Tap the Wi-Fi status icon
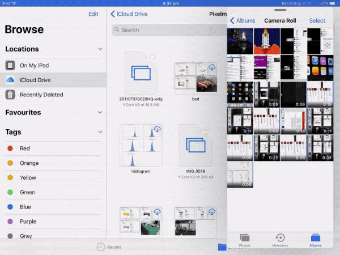Viewport: 340px width, 255px height. click(14, 3)
